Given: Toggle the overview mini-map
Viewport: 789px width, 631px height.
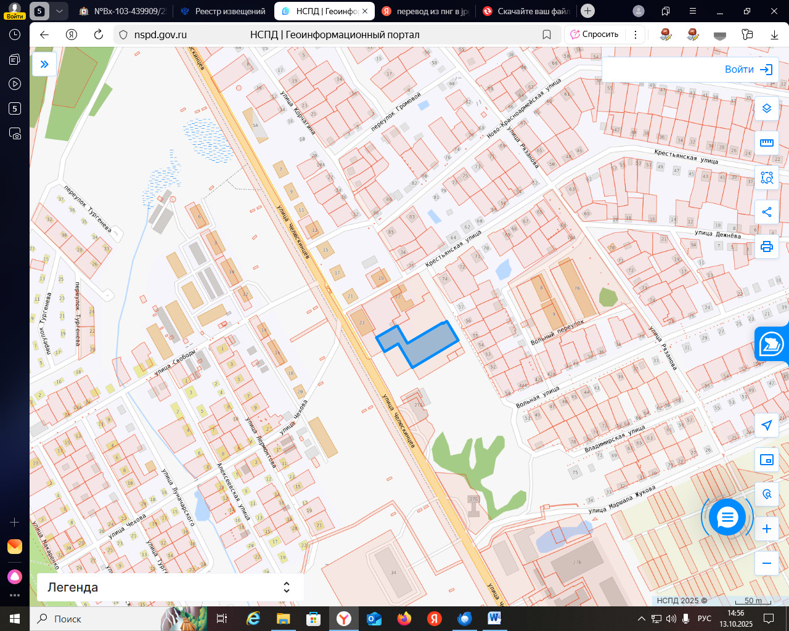Looking at the screenshot, I should click(x=767, y=460).
